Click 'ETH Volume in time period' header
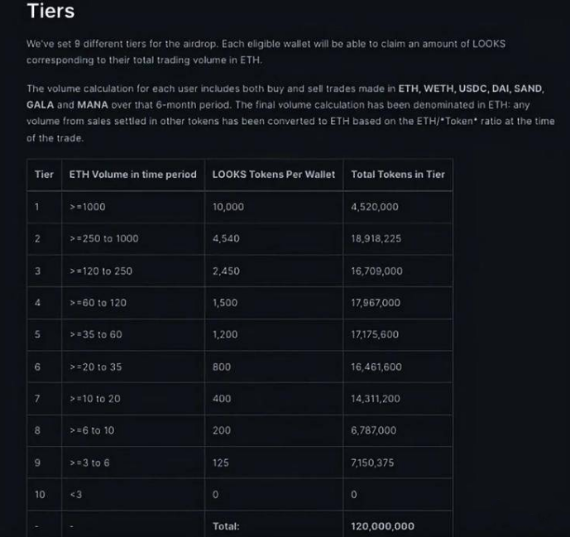The image size is (570, 537). click(133, 175)
